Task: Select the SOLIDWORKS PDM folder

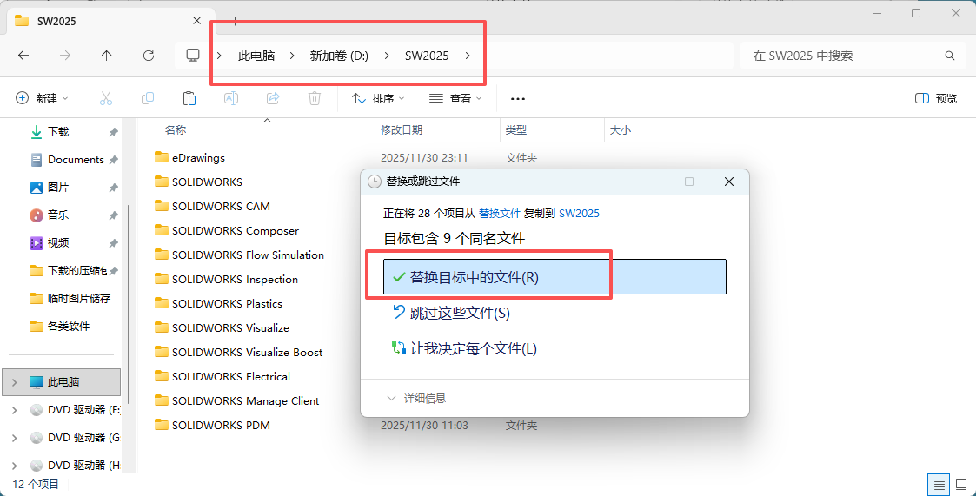Action: (212, 425)
